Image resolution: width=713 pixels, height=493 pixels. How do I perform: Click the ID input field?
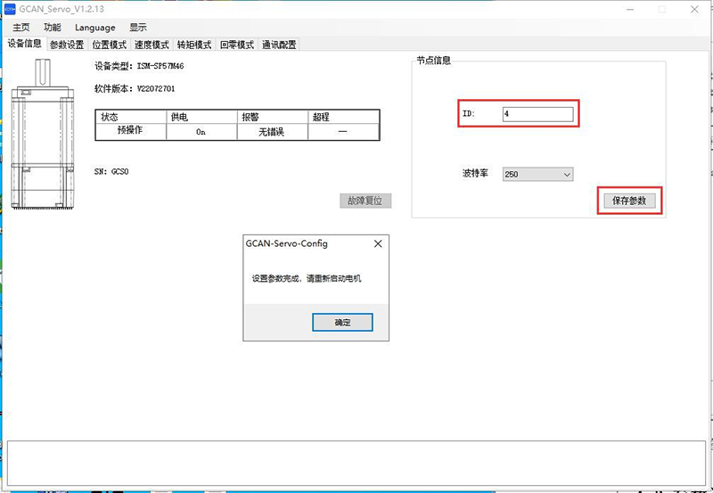(x=537, y=114)
